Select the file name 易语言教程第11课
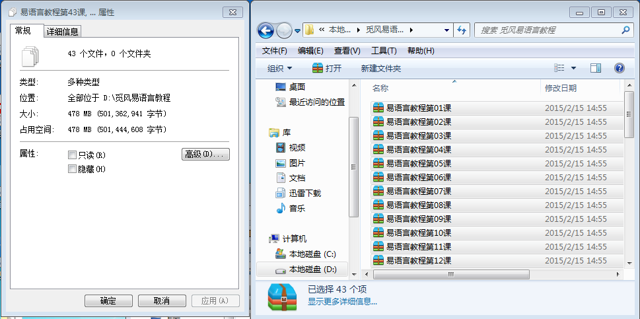Screen dimensions: 640x319 tap(419, 247)
